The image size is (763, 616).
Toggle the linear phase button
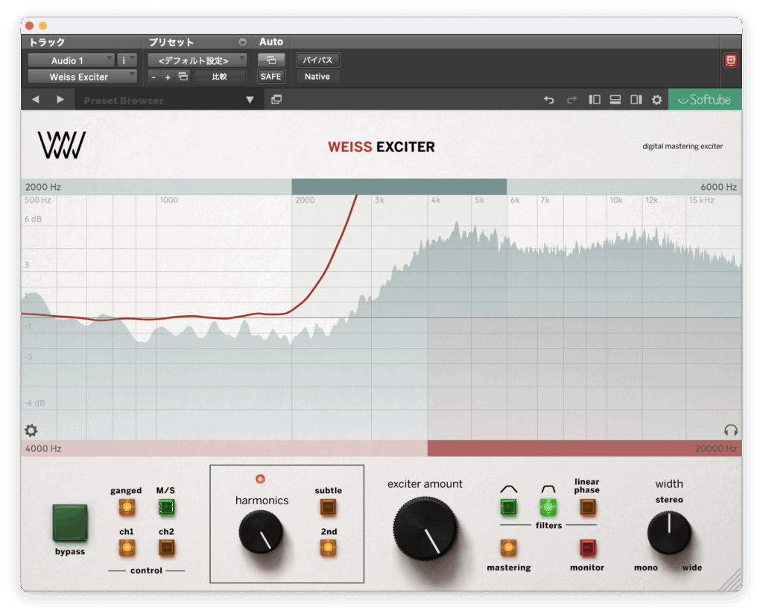click(587, 507)
